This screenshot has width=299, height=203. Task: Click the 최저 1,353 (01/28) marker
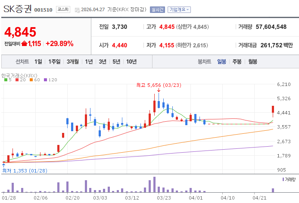25,171
